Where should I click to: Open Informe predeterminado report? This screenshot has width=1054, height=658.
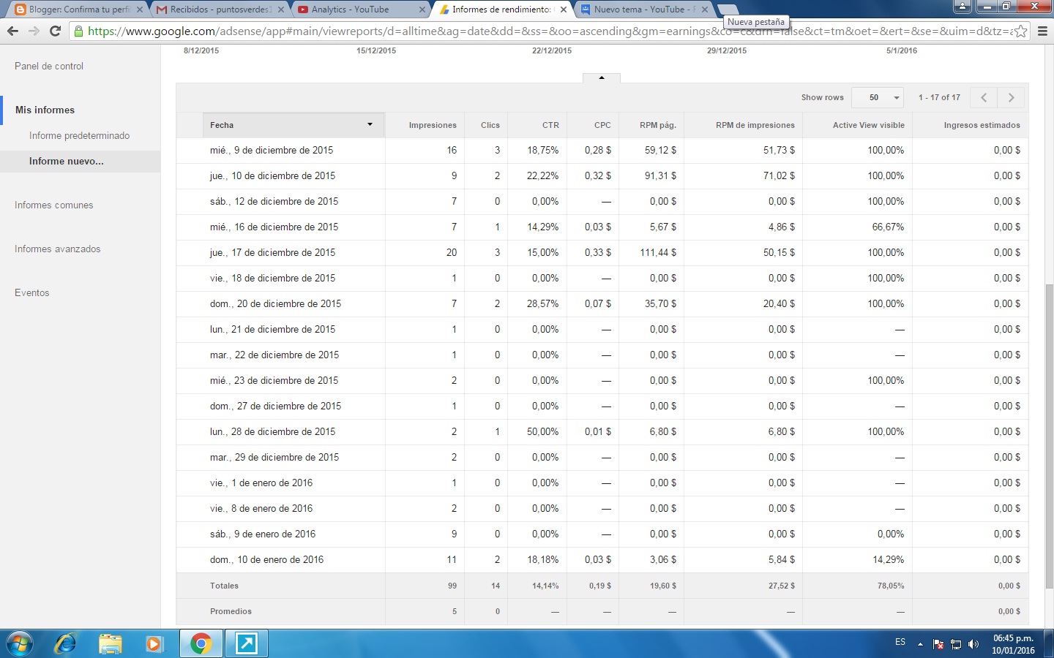(x=79, y=135)
